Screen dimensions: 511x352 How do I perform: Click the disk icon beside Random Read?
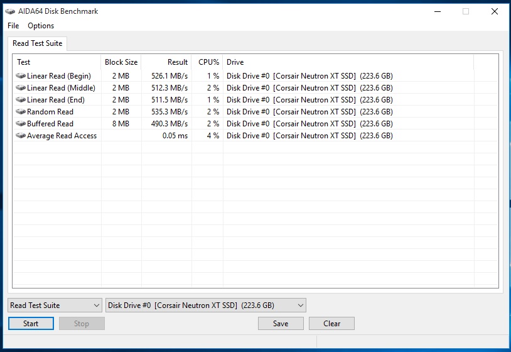21,111
